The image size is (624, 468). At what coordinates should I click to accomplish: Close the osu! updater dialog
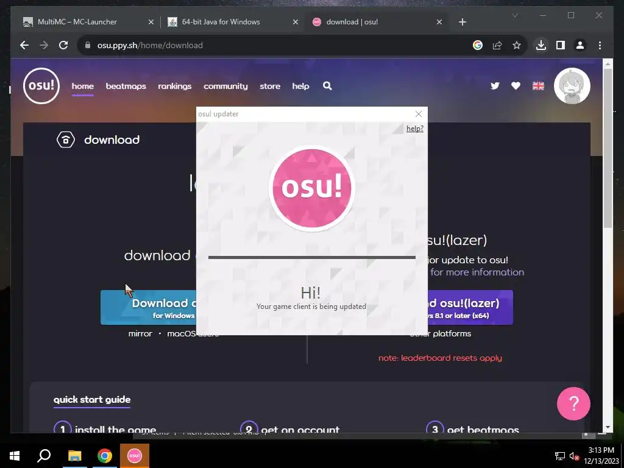pyautogui.click(x=418, y=114)
